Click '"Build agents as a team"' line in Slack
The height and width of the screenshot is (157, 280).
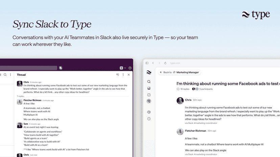coord(36,138)
